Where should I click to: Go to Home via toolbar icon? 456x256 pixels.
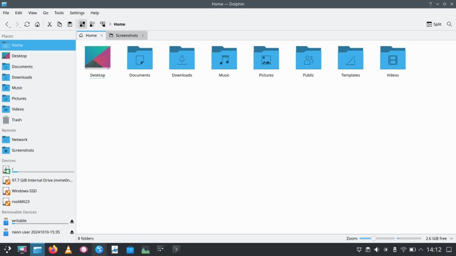(37, 24)
